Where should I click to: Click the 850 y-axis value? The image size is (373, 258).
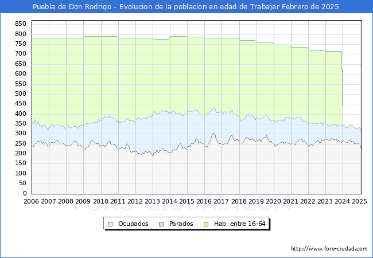[x=21, y=24]
